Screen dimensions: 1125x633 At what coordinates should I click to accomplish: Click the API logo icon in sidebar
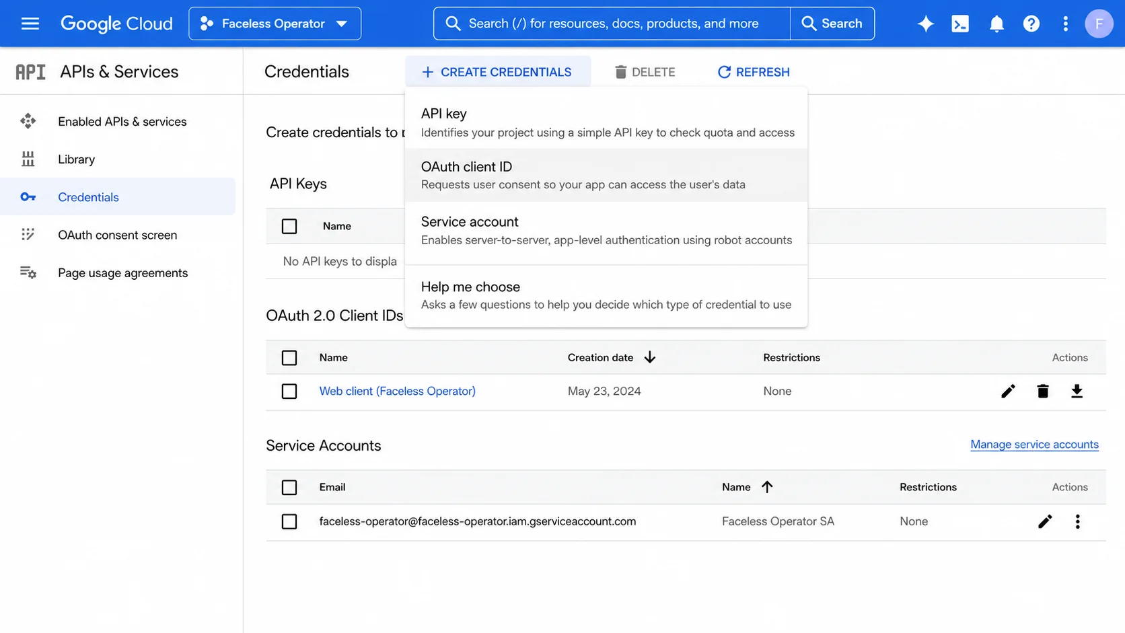coord(30,72)
